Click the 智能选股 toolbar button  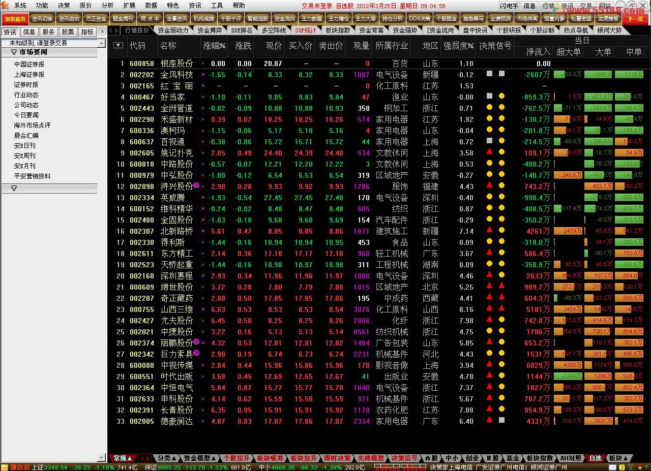[x=257, y=19]
